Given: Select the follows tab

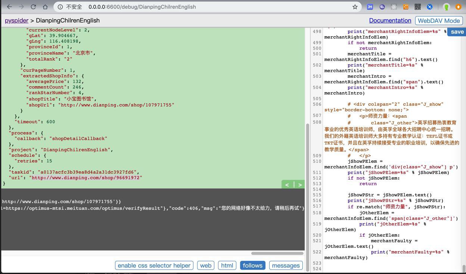Looking at the screenshot, I should (x=252, y=265).
